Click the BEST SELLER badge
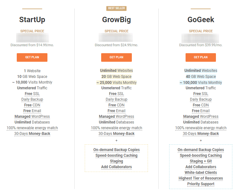 [x=116, y=8]
